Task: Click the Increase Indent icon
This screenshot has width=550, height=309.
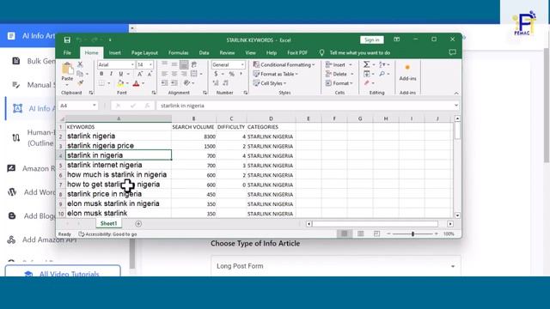Action: click(x=174, y=83)
